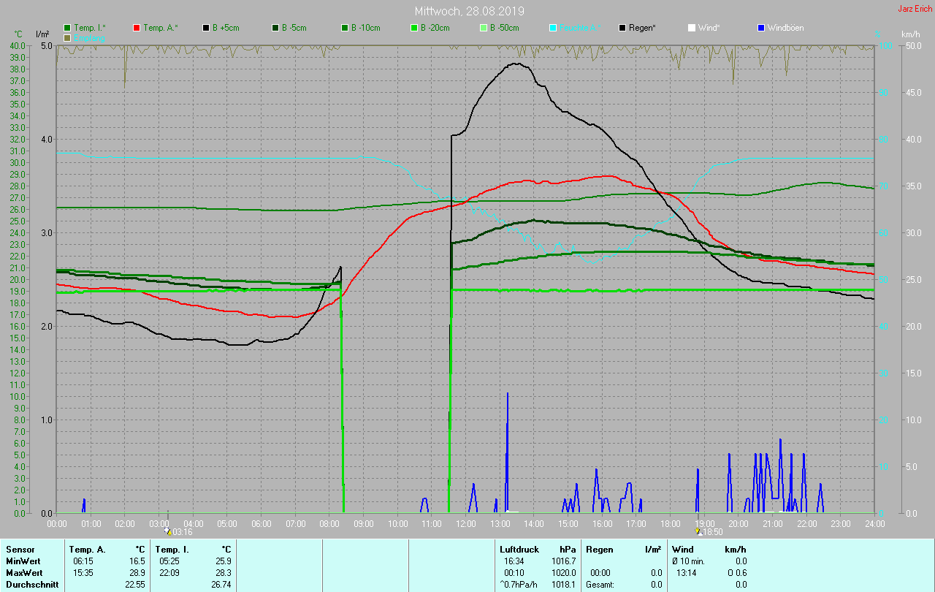The image size is (935, 592).
Task: Click the date title Mittwoch, 28.08.2019
Action: tap(469, 11)
